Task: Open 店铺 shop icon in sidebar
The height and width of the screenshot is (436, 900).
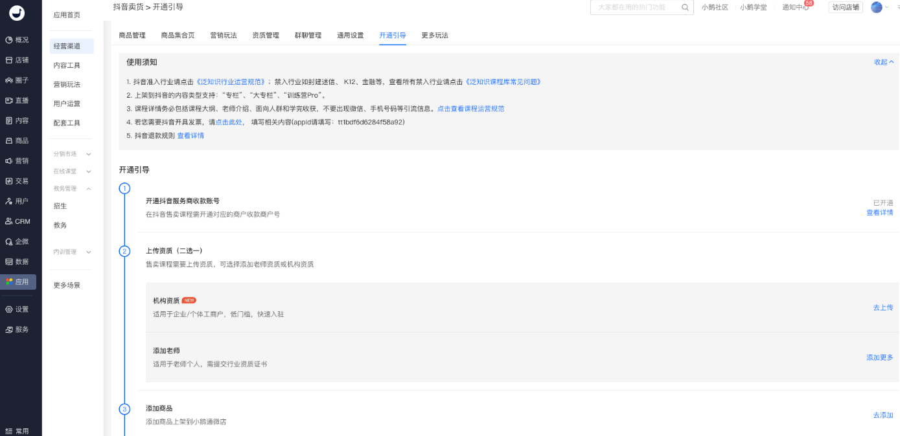Action: pos(9,60)
